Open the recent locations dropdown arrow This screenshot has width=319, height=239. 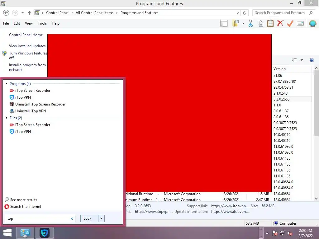click(22, 13)
